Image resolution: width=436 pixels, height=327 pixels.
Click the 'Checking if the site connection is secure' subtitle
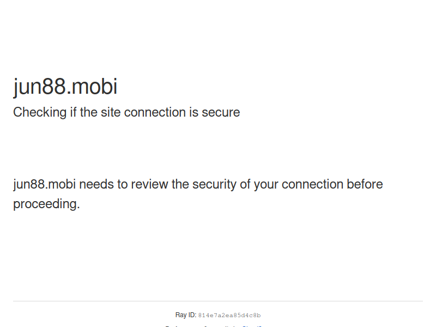pos(126,113)
